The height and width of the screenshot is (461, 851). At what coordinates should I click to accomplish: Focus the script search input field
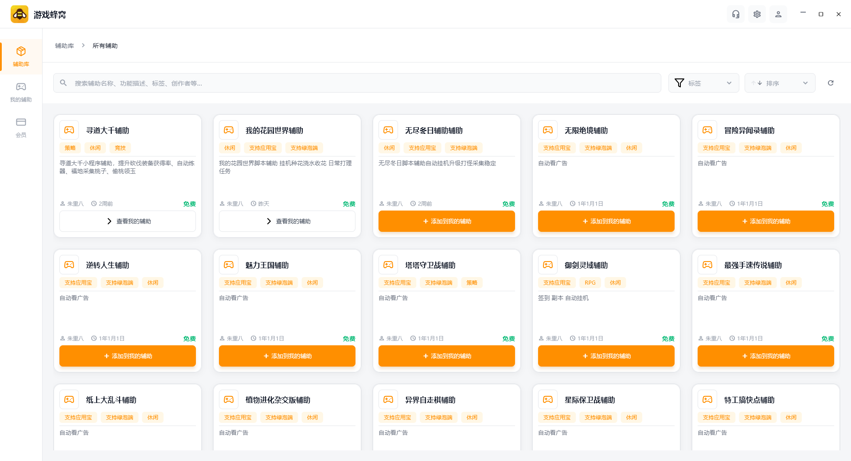[x=357, y=83]
